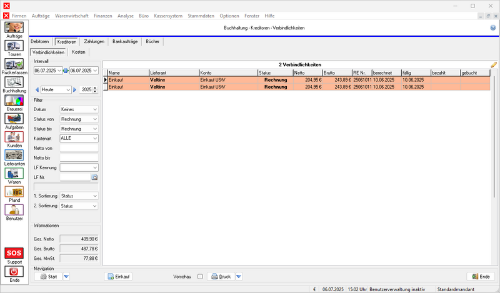Click the Netto von input field
This screenshot has width=500, height=293.
coord(79,148)
